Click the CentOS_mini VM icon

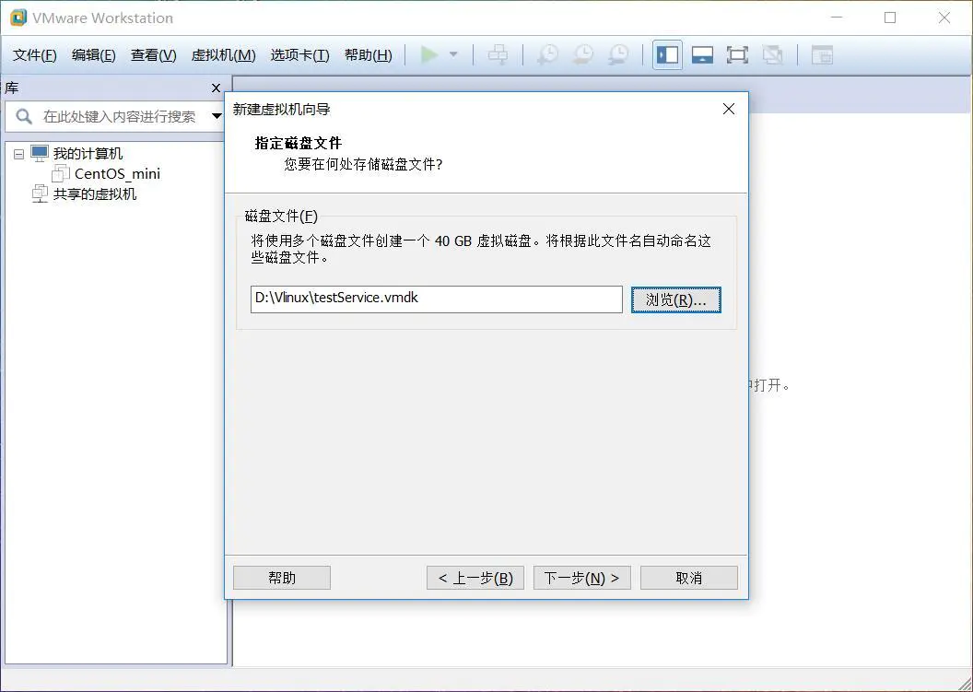click(x=61, y=173)
